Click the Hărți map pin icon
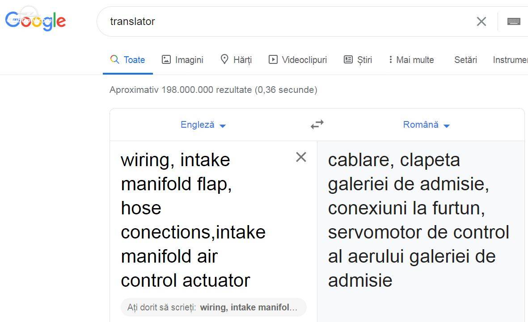This screenshot has width=528, height=322. [224, 59]
